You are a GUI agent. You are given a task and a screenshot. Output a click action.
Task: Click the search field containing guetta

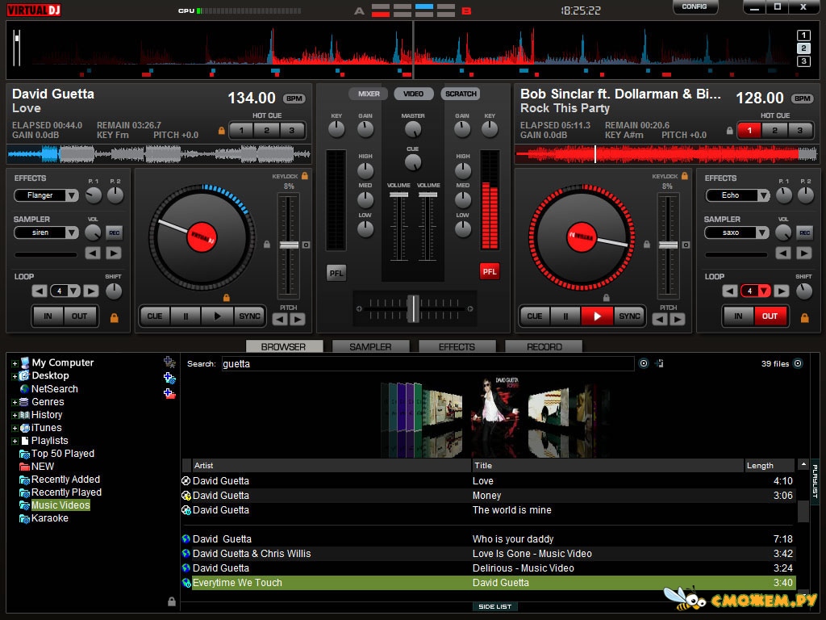pos(428,364)
